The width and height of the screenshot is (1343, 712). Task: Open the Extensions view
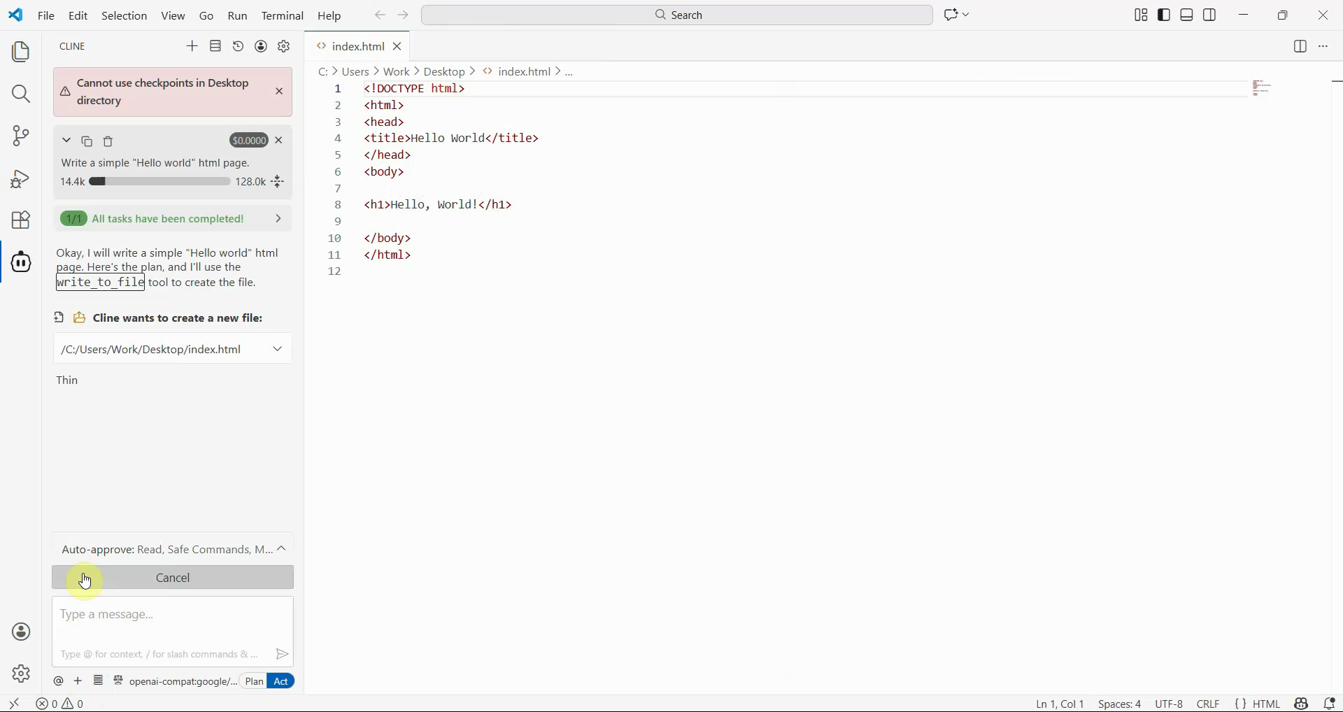point(21,220)
